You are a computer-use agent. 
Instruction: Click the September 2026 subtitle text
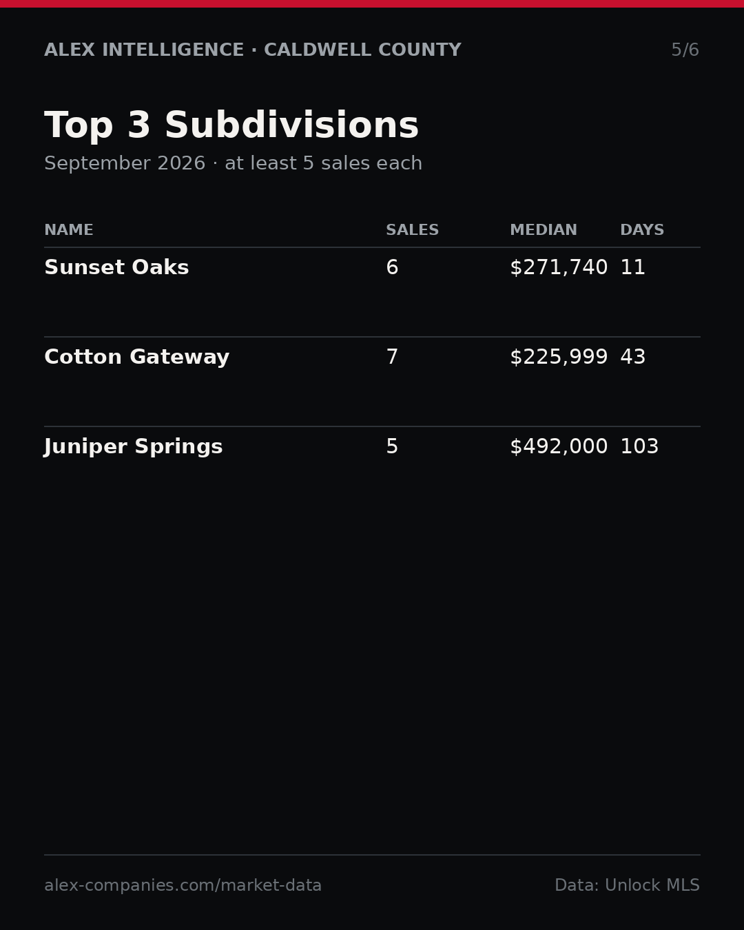coord(125,164)
